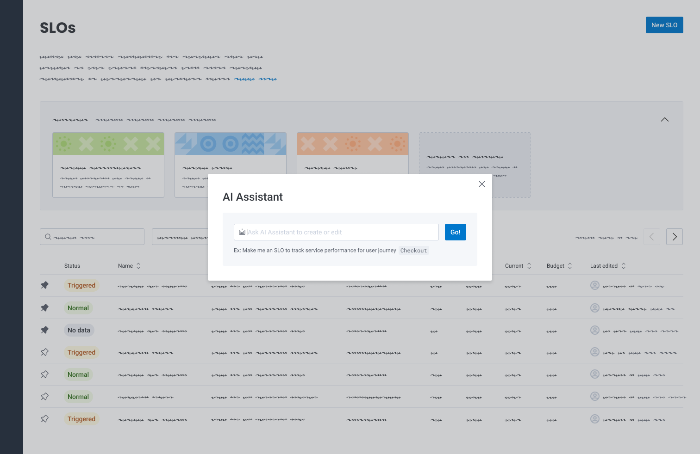Unpin the No data SLO row
The width and height of the screenshot is (700, 454).
tap(44, 330)
